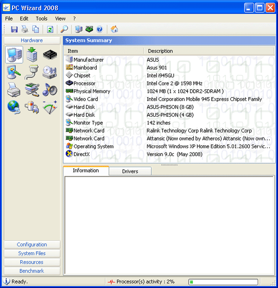Click the processor activity progress bar
278x288 pixels.
(x=223, y=282)
